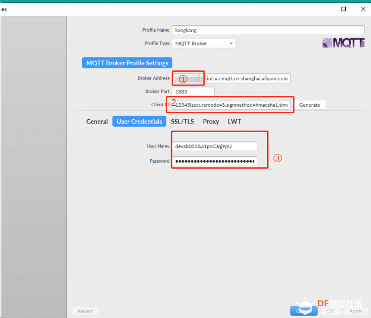
Task: Select the User Credentials tab
Action: (x=139, y=122)
